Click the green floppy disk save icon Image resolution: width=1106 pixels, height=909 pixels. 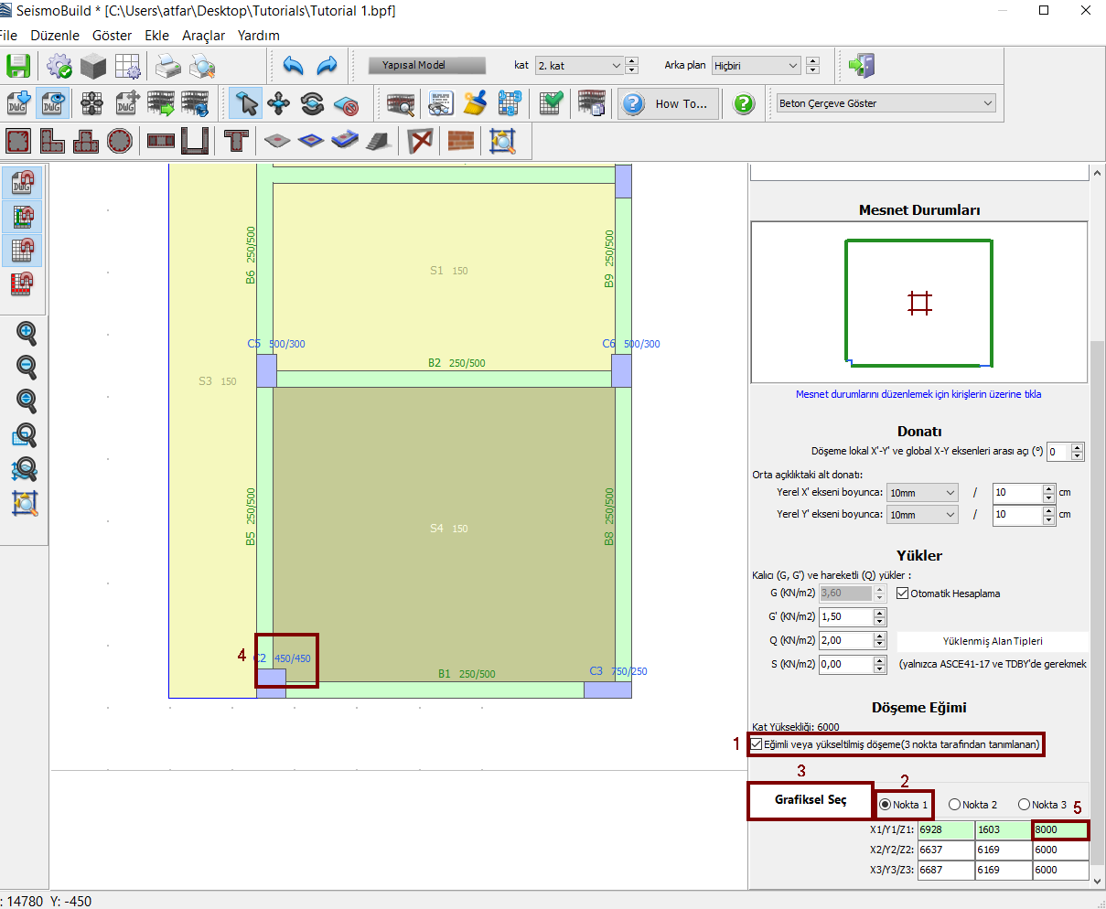tap(18, 66)
